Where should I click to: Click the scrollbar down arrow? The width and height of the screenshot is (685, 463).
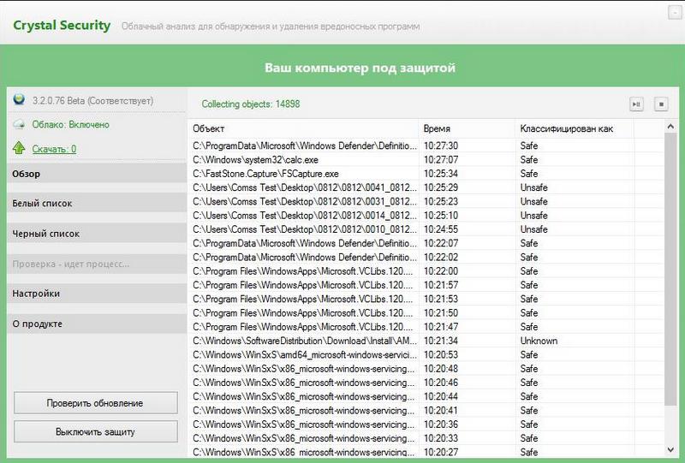click(x=670, y=449)
